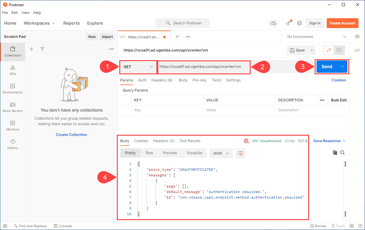Open the View menu
The image size is (365, 230).
[x=25, y=13]
